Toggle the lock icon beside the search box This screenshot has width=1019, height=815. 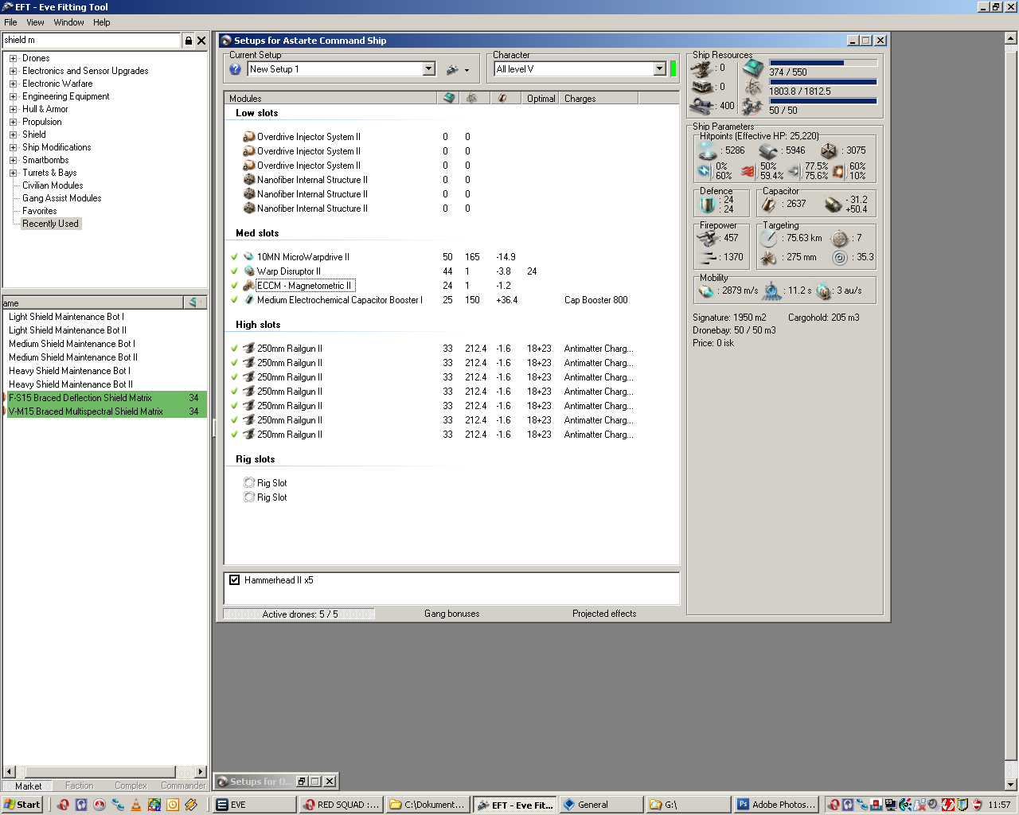(189, 40)
